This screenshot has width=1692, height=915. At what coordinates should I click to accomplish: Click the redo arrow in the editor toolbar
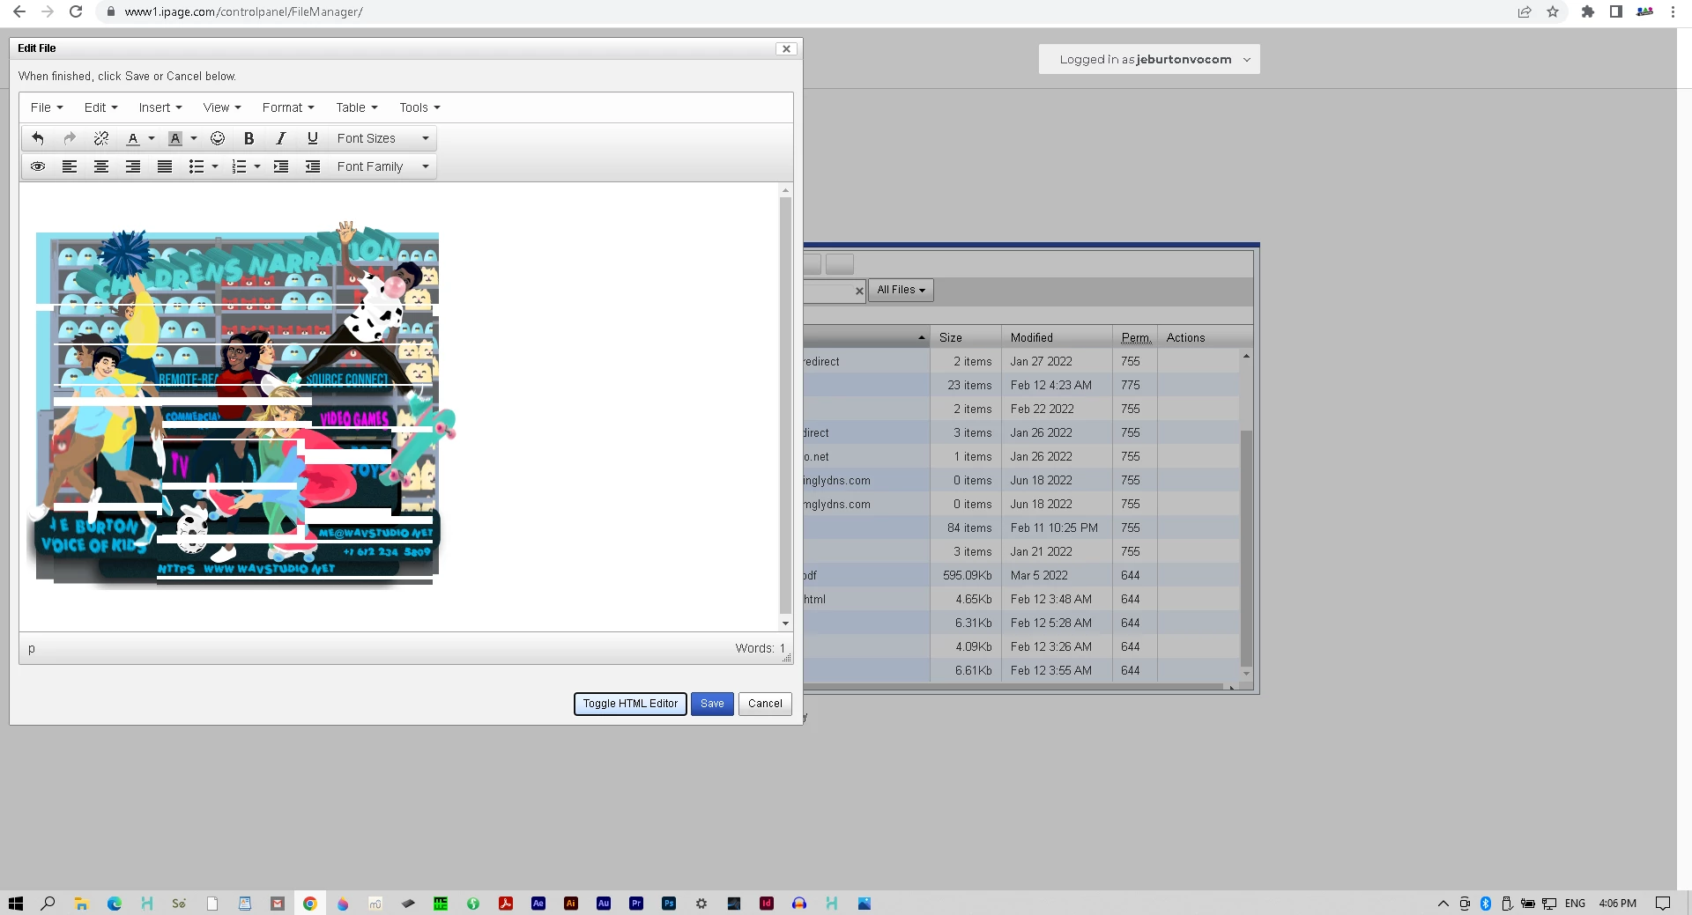point(70,138)
